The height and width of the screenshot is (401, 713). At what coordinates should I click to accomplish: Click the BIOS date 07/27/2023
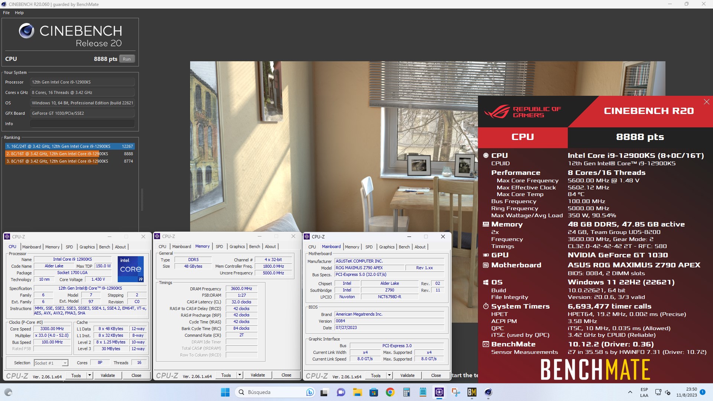coord(389,327)
